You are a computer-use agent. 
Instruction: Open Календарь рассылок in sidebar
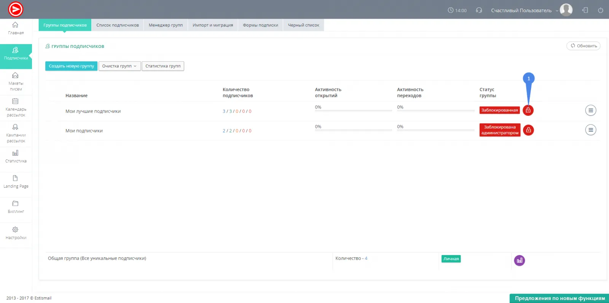(16, 107)
